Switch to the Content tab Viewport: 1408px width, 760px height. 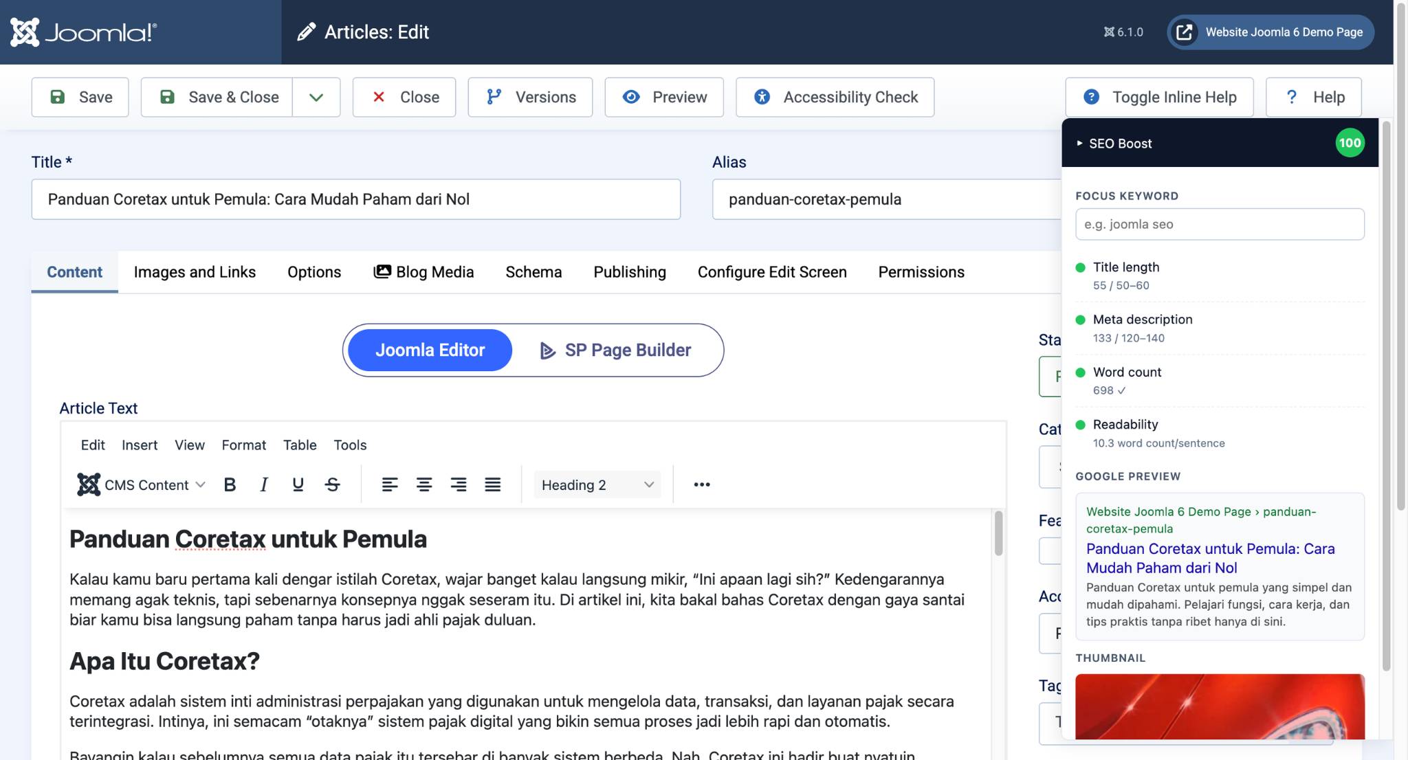tap(74, 272)
